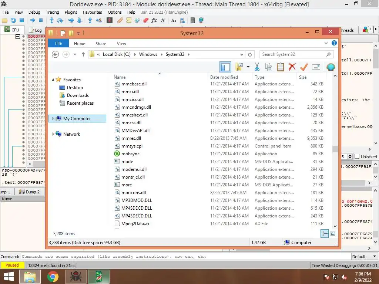Click x64dbg hash variables icon
The width and height of the screenshot is (379, 284).
(163, 21)
